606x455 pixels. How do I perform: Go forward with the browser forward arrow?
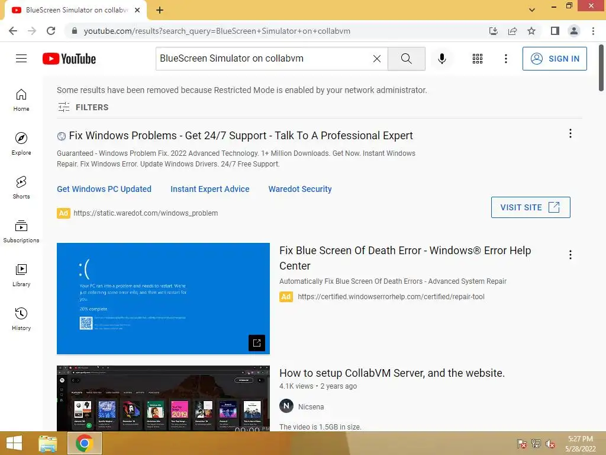point(32,31)
